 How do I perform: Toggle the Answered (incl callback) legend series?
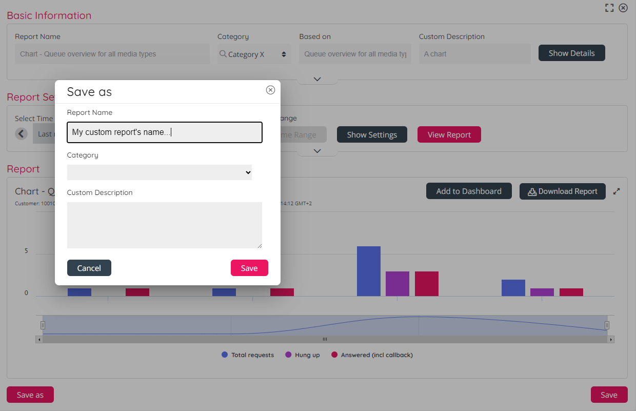point(372,355)
